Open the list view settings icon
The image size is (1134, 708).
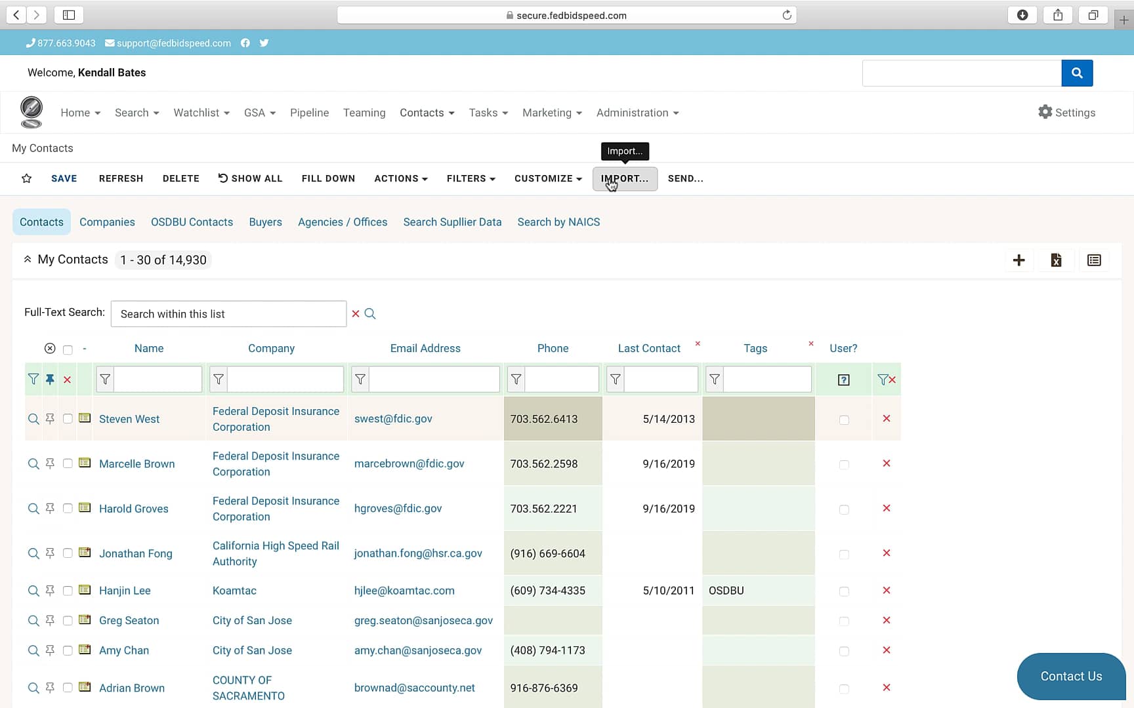tap(1093, 260)
